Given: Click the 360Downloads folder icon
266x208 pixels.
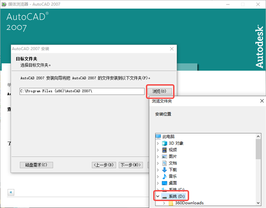Looking at the screenshot, I should click(x=171, y=203).
